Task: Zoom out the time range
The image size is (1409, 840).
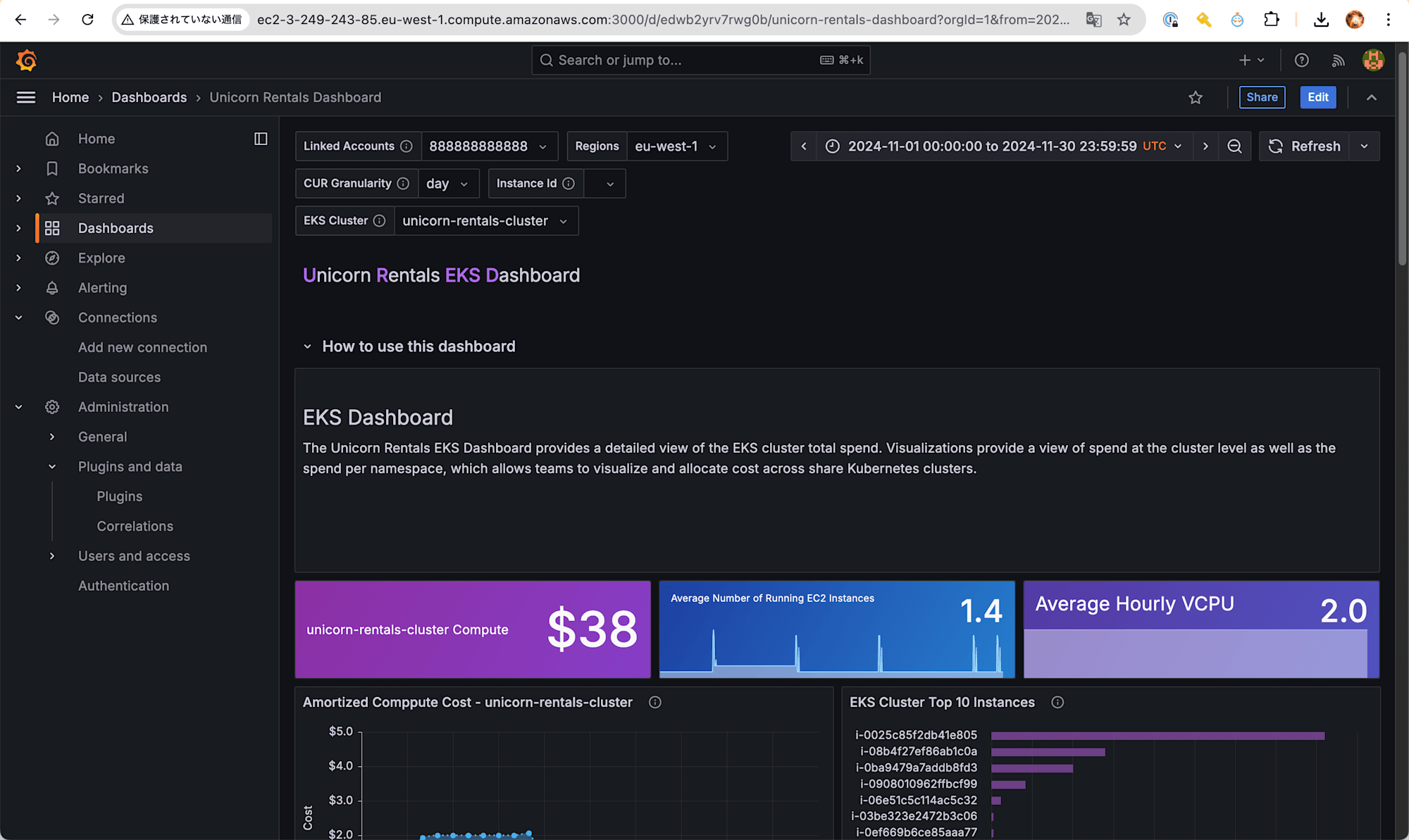Action: point(1235,146)
